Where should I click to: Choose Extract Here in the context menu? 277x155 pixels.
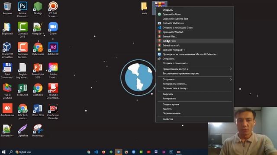pyautogui.click(x=194, y=41)
